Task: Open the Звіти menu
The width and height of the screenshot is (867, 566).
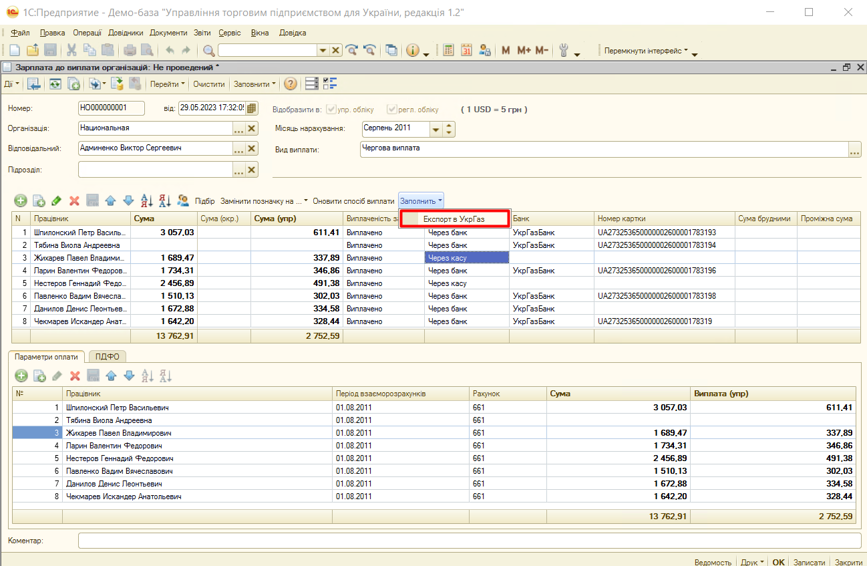Action: pos(202,33)
